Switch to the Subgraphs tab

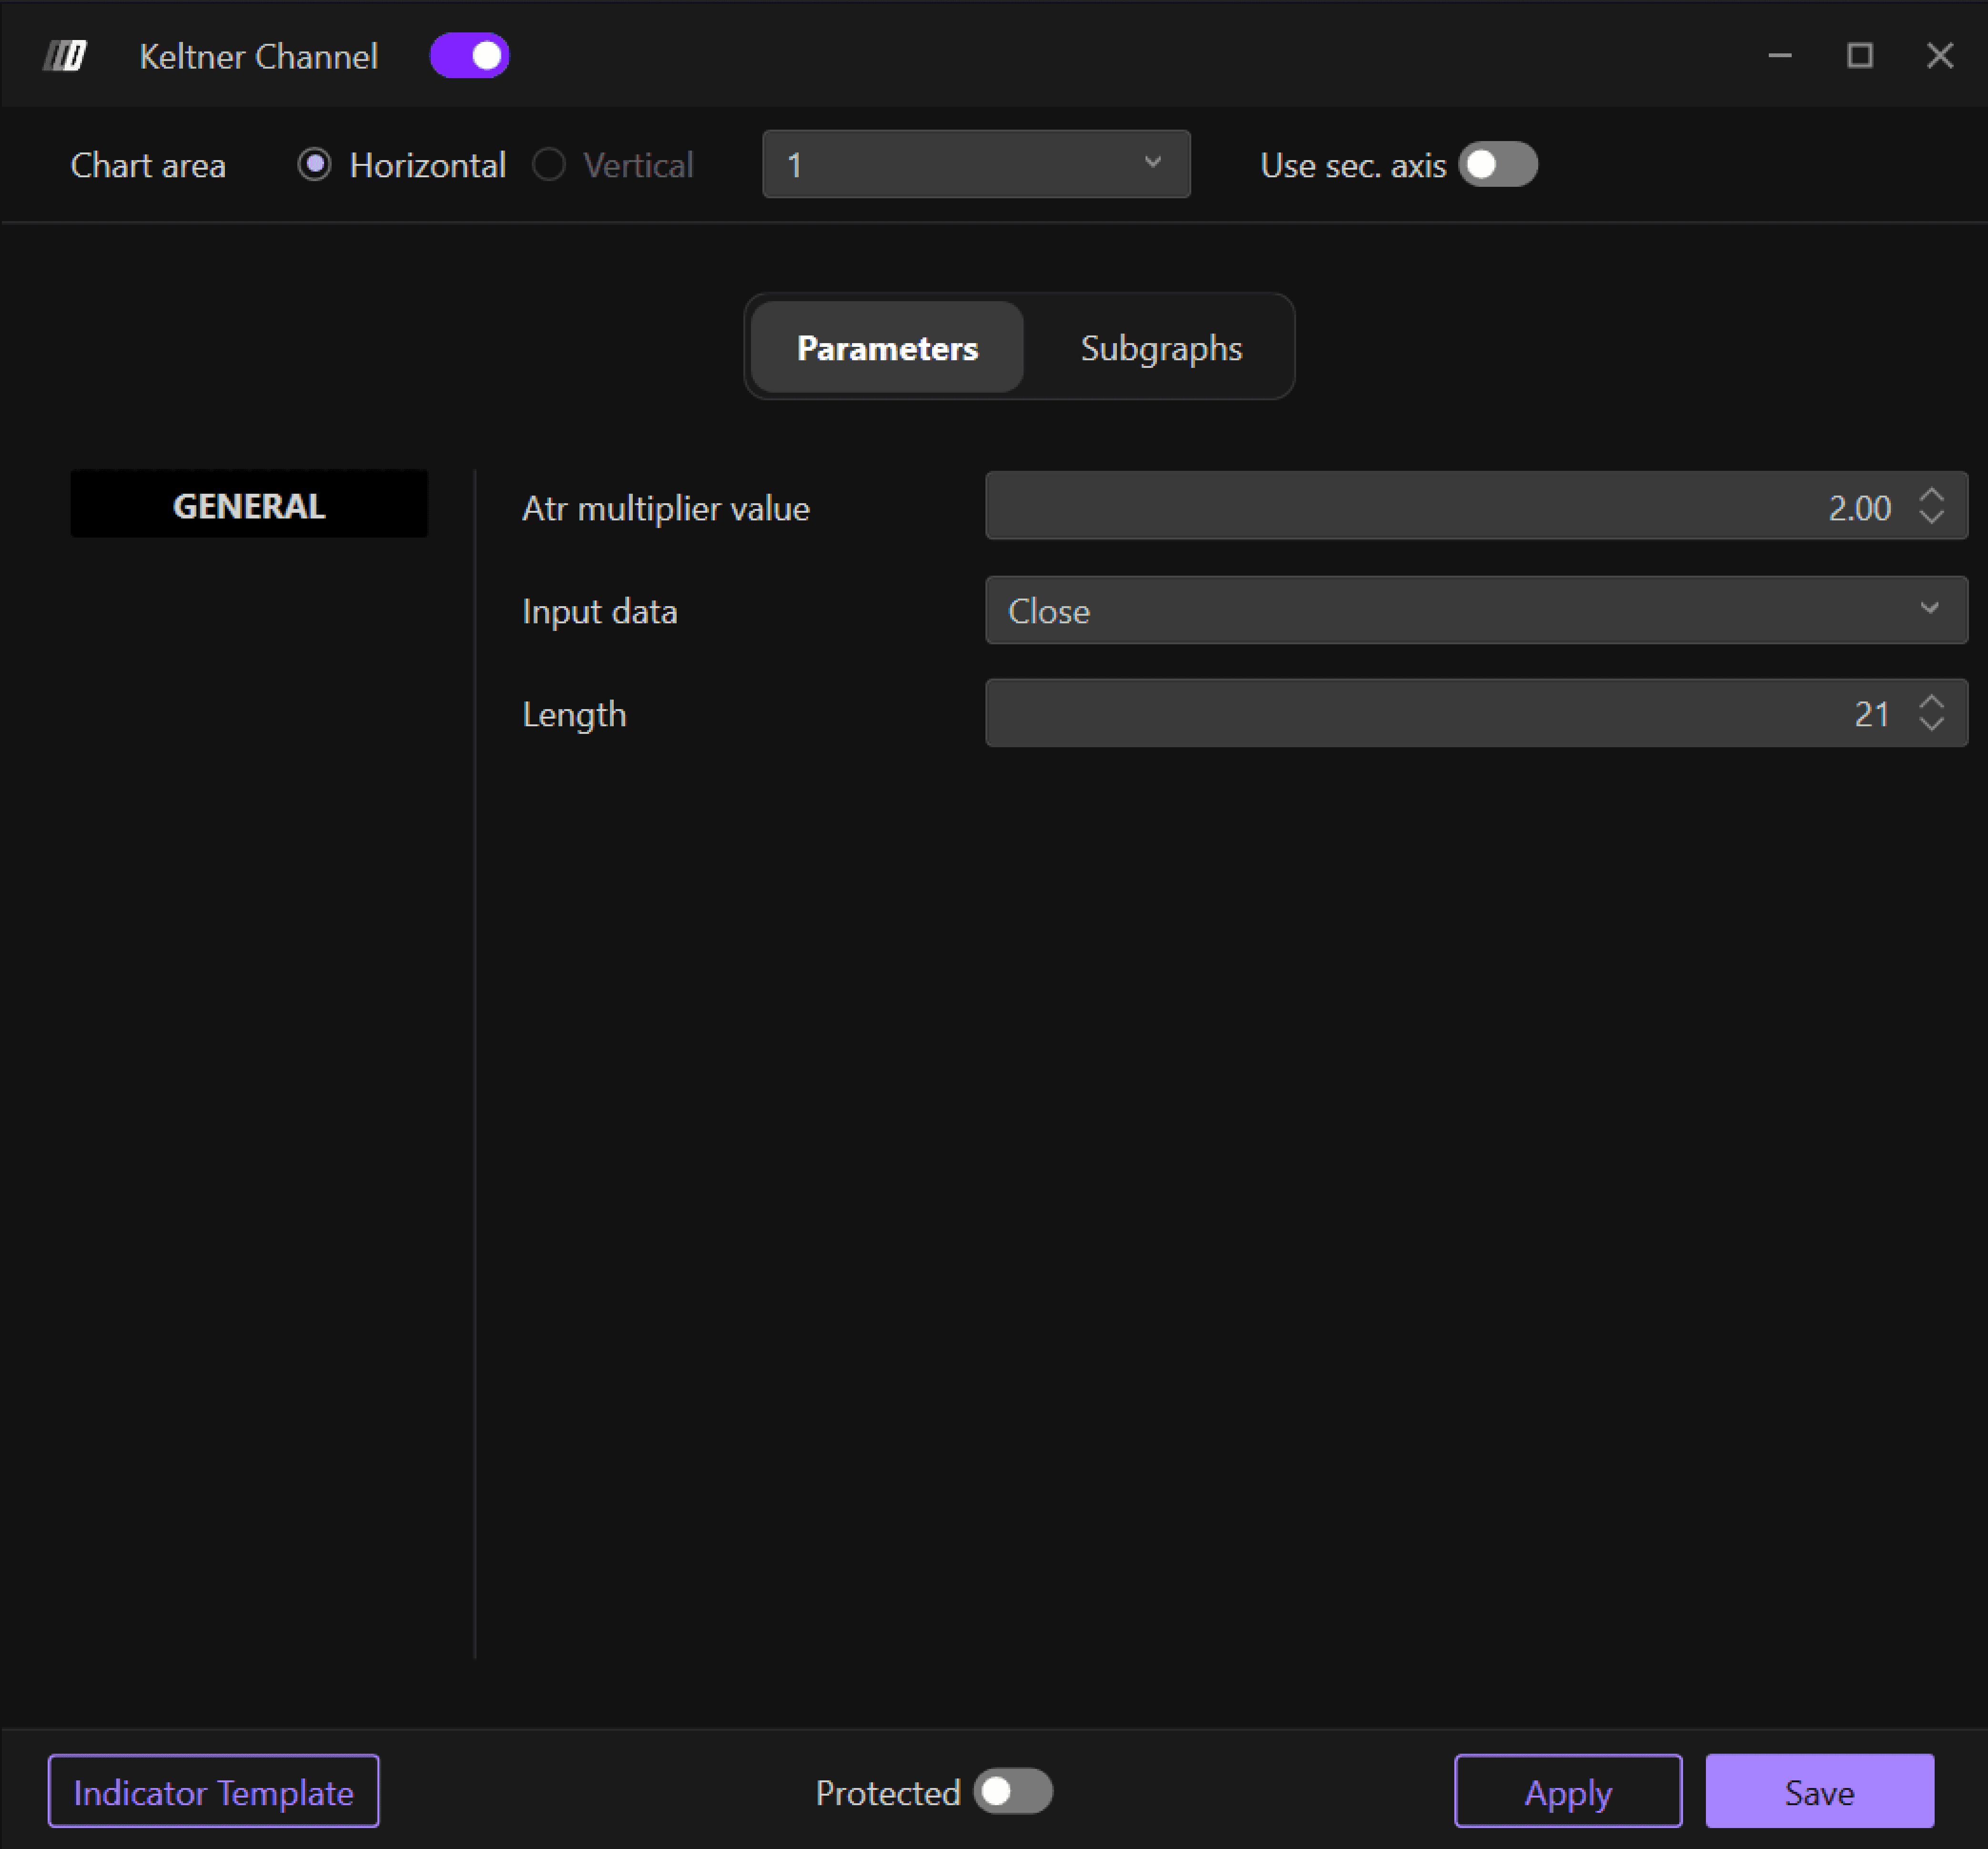pos(1160,348)
